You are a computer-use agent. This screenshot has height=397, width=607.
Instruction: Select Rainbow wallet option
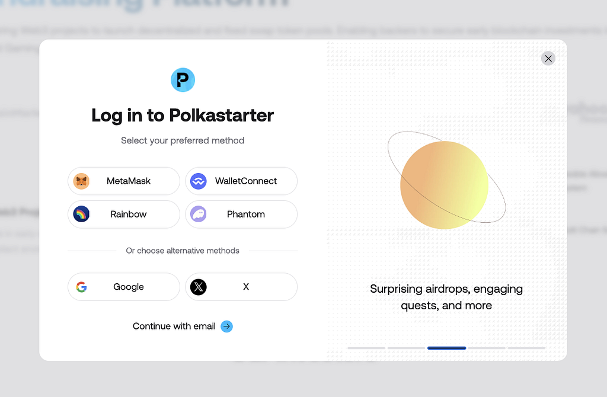[x=124, y=214]
